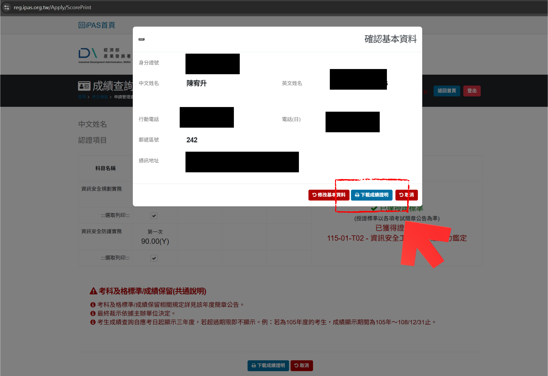Click the 資訊安全規劃實務 subject row label
This screenshot has width=548, height=376.
102,189
